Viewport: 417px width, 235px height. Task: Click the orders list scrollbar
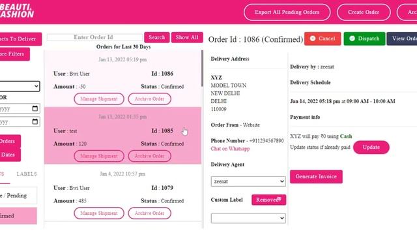[202, 68]
